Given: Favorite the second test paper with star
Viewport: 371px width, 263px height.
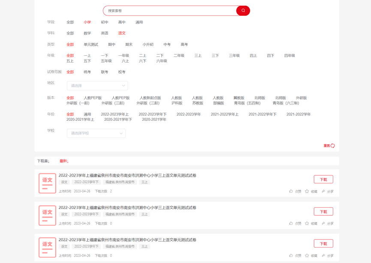Looking at the screenshot, I should coord(307,224).
